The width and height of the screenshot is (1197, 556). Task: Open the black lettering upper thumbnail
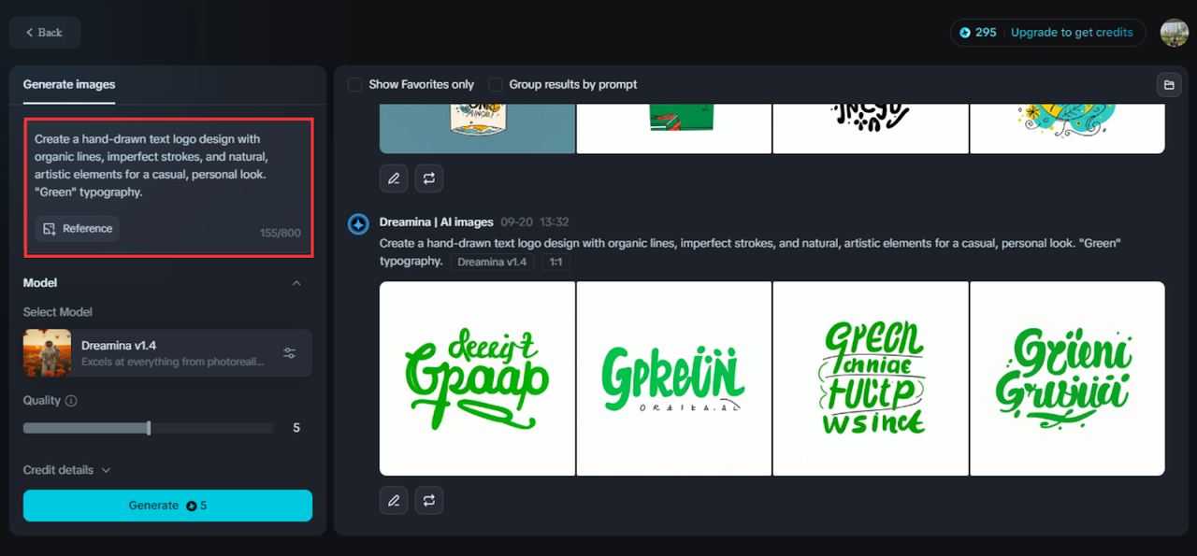871,130
